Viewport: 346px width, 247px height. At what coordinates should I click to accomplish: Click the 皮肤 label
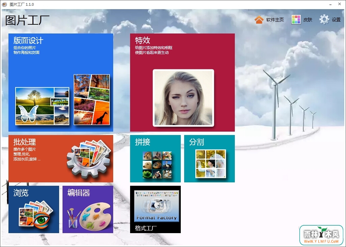click(x=307, y=20)
